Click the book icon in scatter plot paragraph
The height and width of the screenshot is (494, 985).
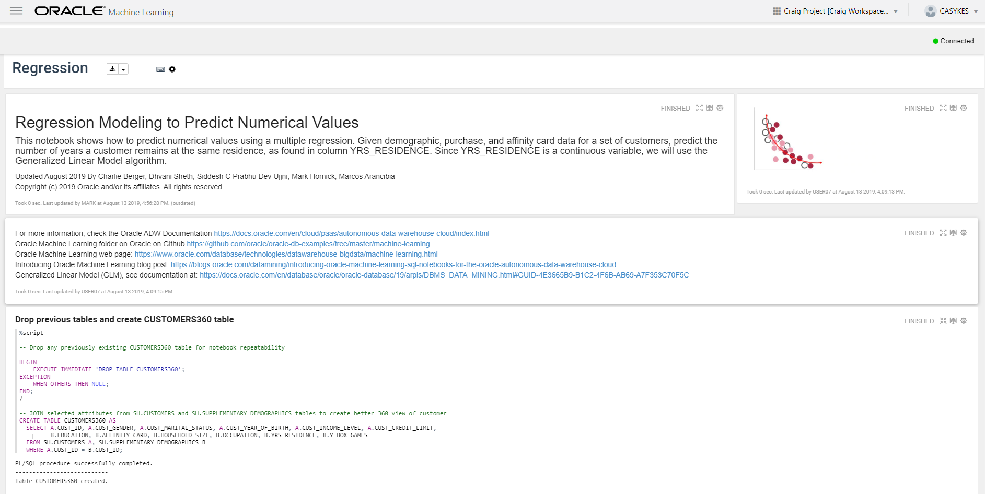[953, 108]
